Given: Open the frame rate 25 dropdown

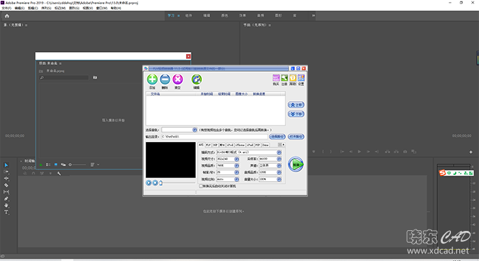Looking at the screenshot, I should 237,172.
